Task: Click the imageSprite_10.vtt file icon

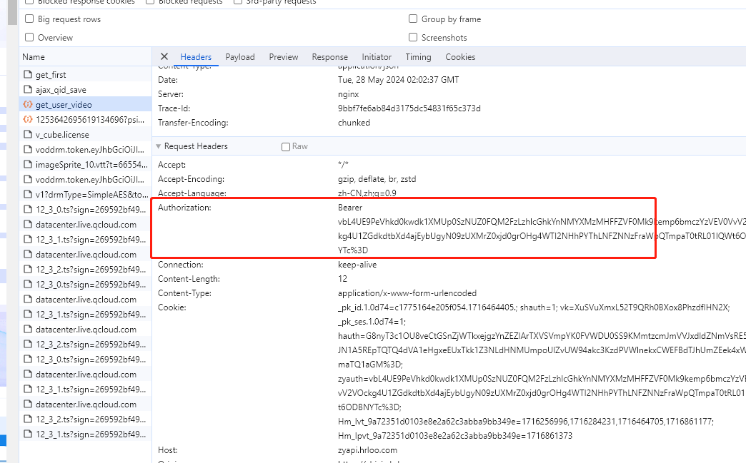Action: click(28, 164)
